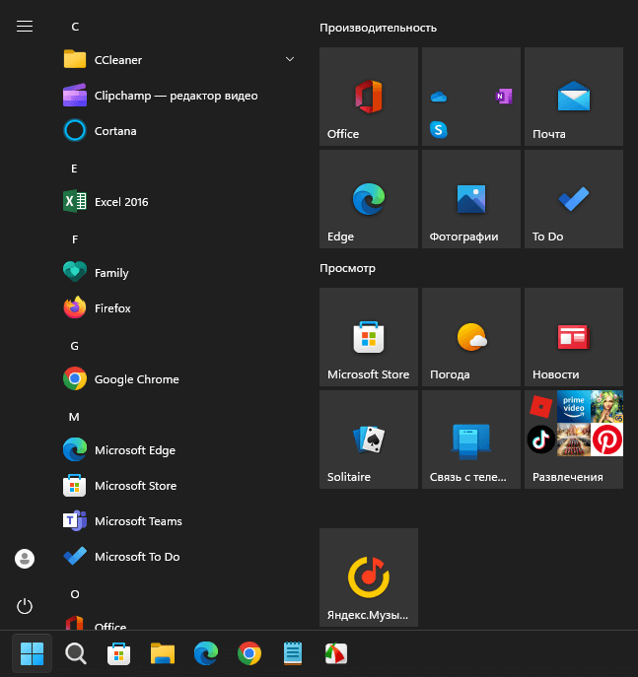Expand the Start hamburger menu
The width and height of the screenshot is (638, 677).
[25, 27]
